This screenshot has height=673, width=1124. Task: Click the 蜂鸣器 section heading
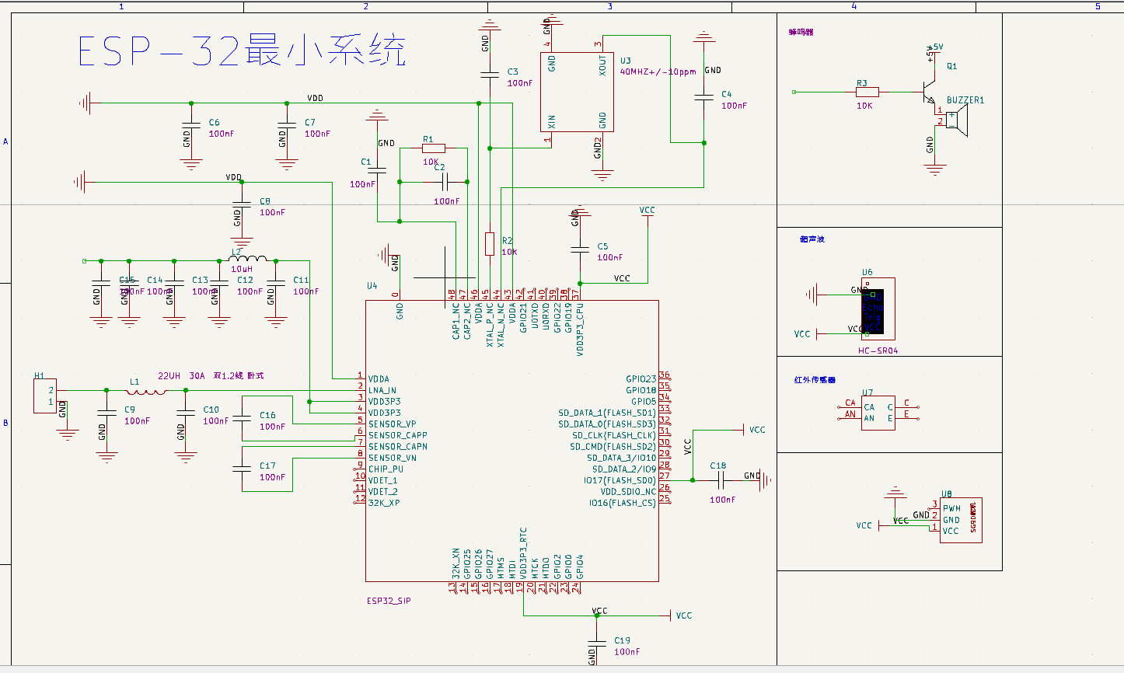tap(801, 33)
